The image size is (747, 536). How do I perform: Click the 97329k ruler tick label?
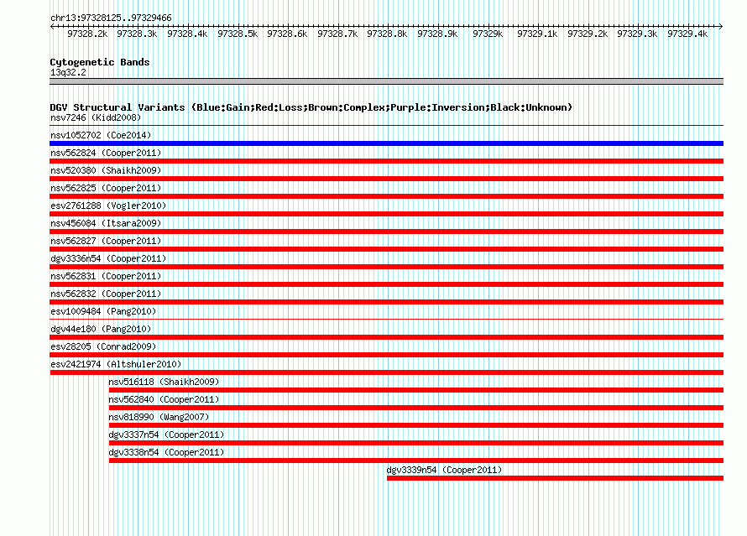pyautogui.click(x=488, y=34)
